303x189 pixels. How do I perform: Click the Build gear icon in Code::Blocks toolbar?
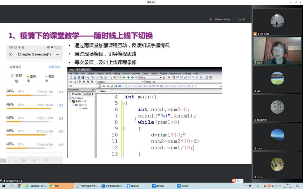tap(120, 77)
